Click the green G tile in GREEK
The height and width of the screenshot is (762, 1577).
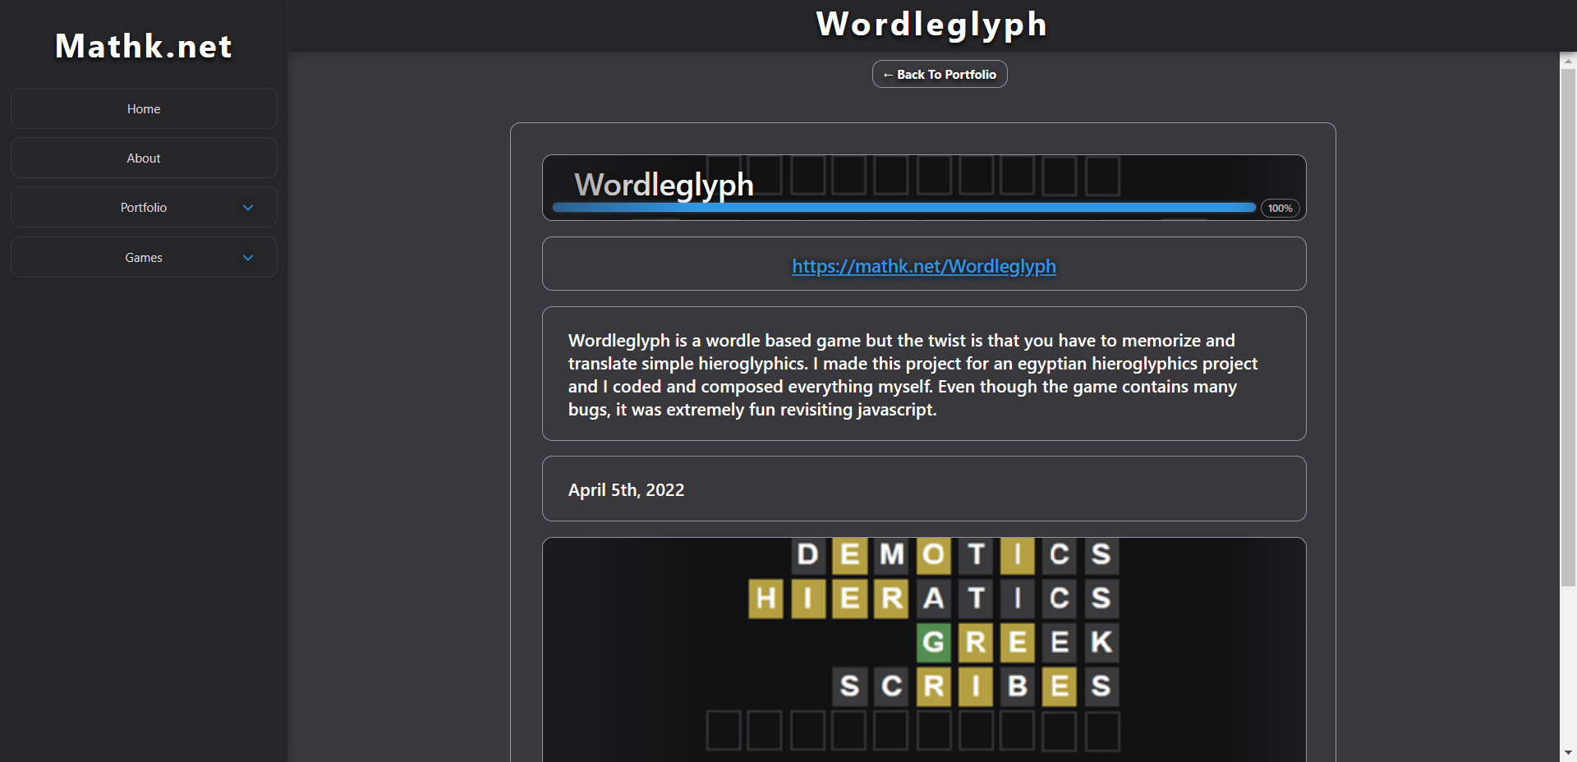tap(934, 642)
